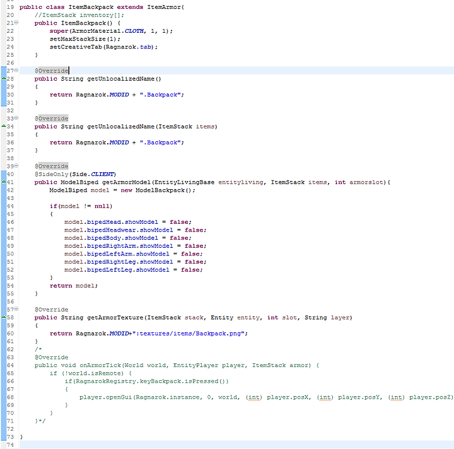The image size is (454, 449).
Task: Click 'getUnlocalizedName(ItemStack items)' on line 34
Action: (x=152, y=127)
